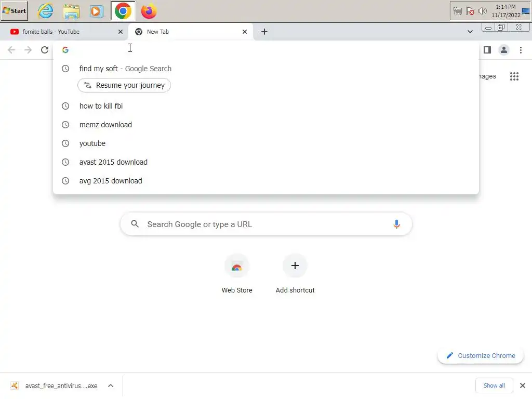Close the New Tab tab
The height and width of the screenshot is (399, 532).
(x=245, y=32)
